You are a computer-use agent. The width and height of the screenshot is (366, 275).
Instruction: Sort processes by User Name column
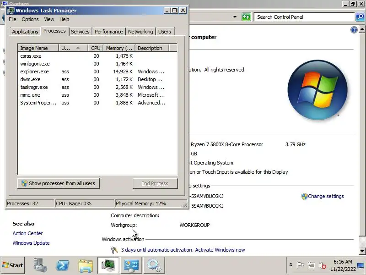click(x=73, y=48)
